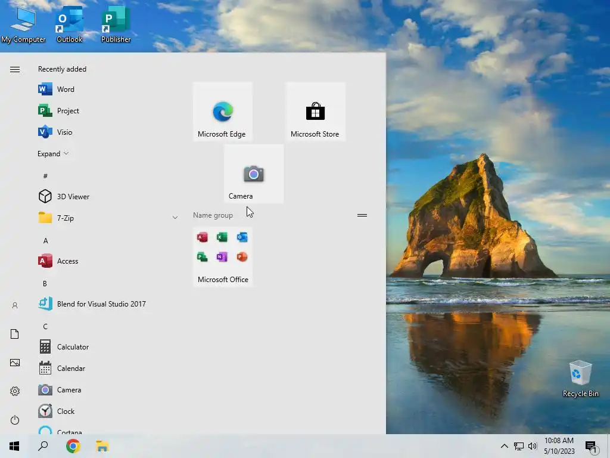This screenshot has width=610, height=458.
Task: Click the tile group drag handle
Action: pos(362,215)
